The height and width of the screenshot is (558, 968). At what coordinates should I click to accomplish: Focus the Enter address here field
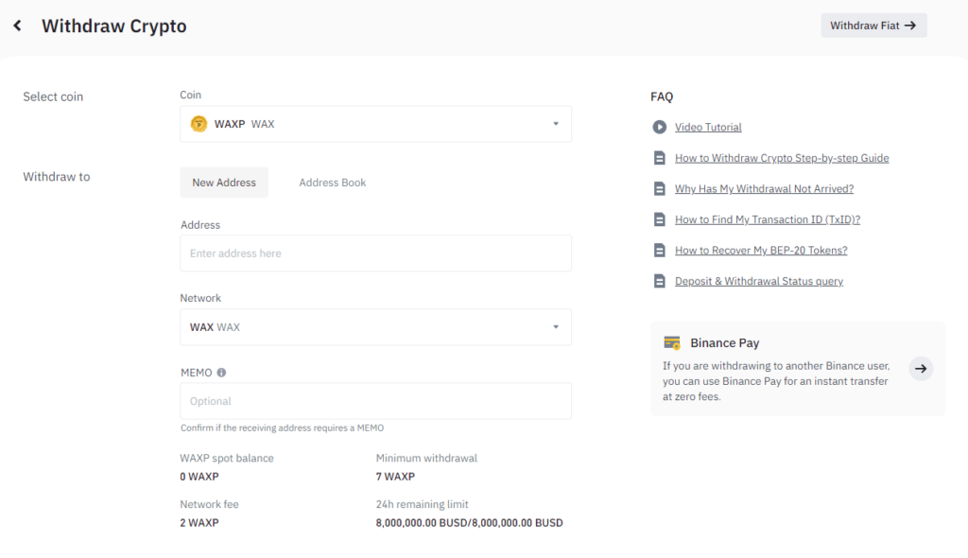375,253
